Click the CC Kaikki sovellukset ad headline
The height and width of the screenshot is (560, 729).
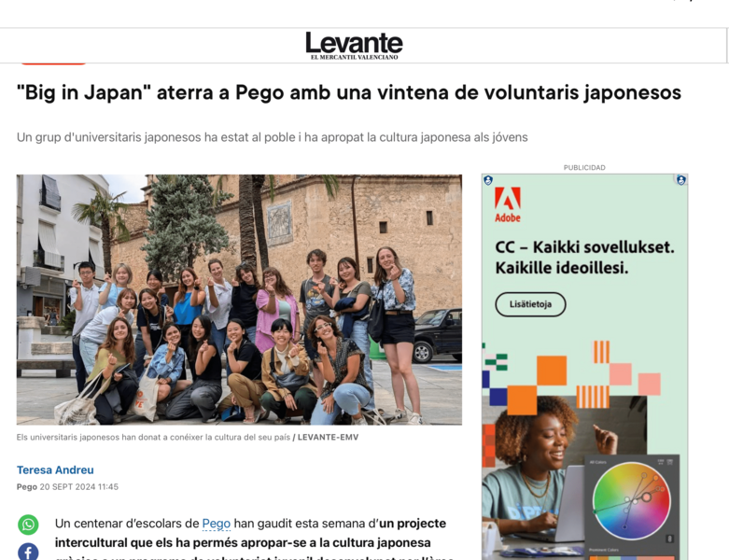click(584, 257)
